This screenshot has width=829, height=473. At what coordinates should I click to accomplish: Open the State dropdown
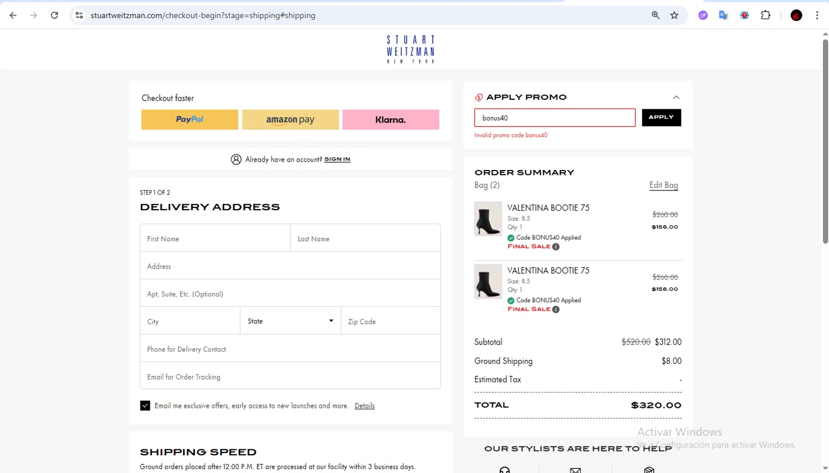click(x=290, y=321)
